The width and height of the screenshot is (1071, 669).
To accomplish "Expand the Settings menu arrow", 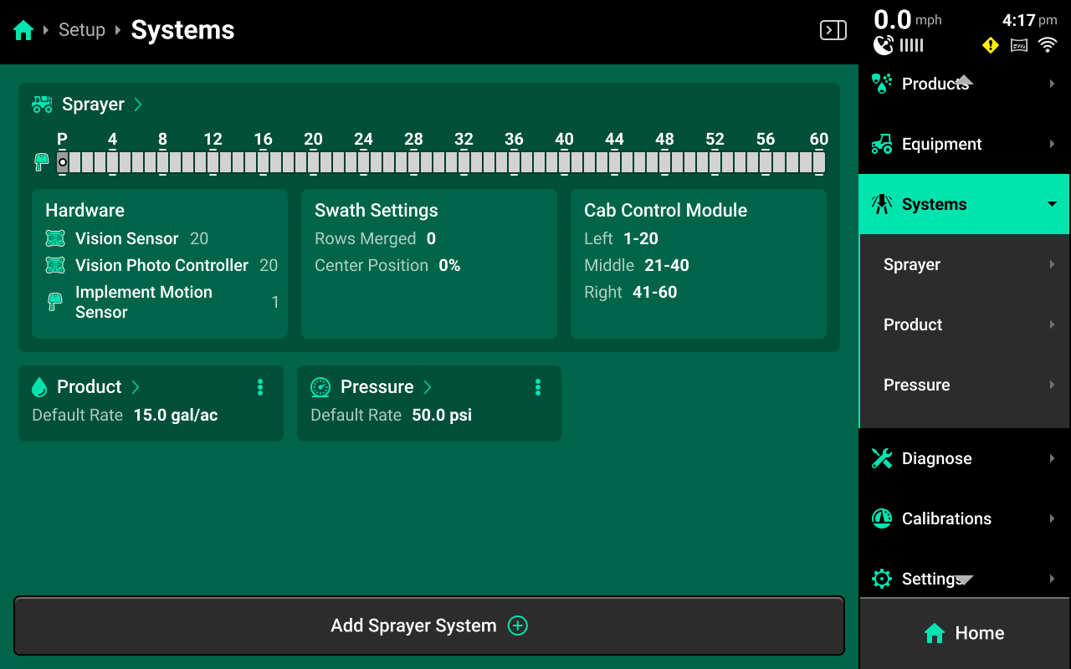I will coord(1052,579).
